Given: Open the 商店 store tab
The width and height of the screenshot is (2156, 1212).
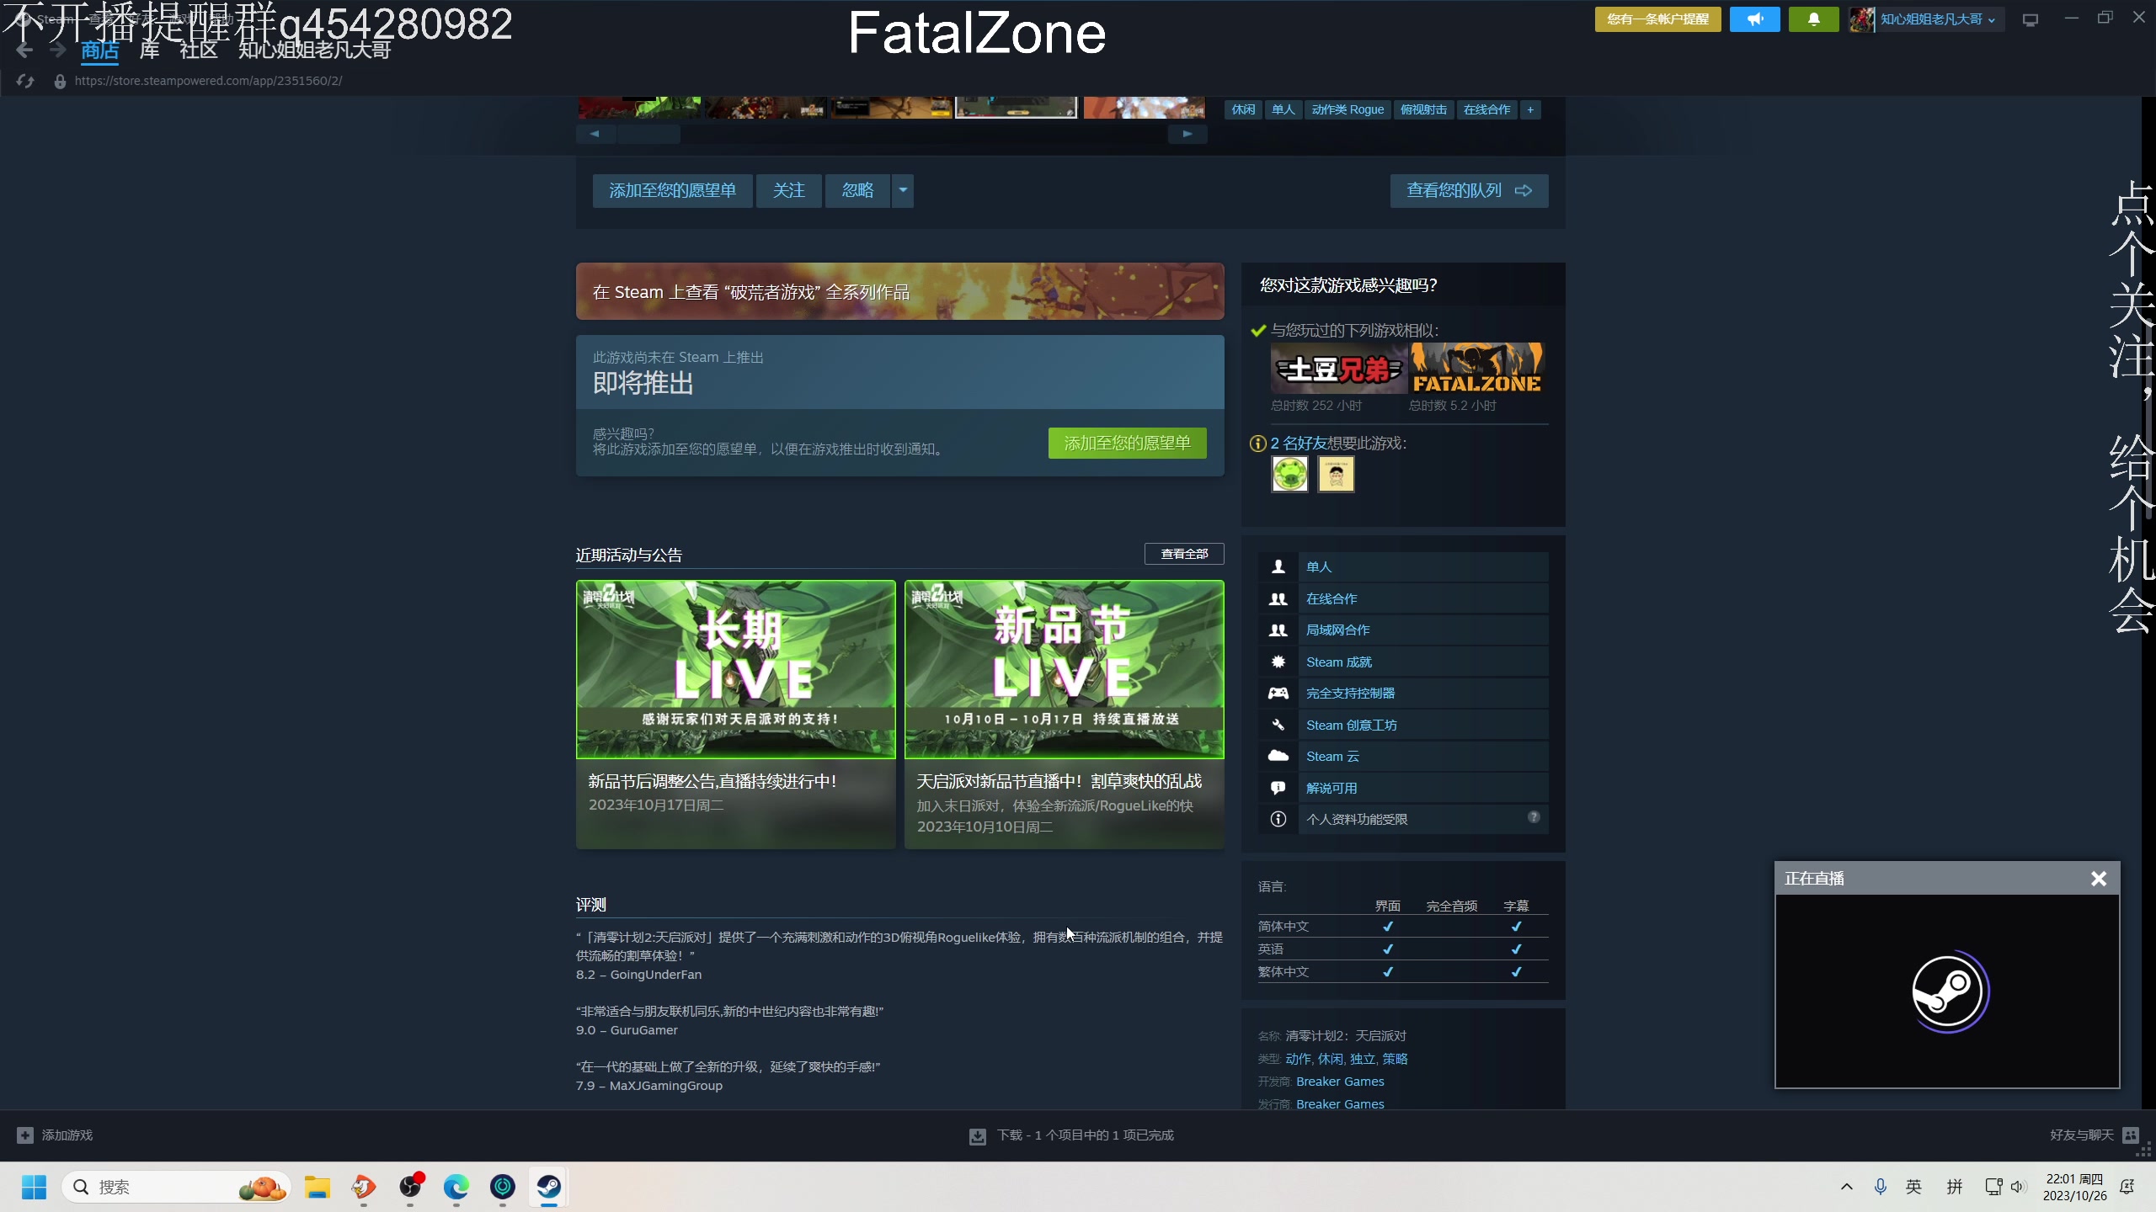Looking at the screenshot, I should tap(100, 50).
